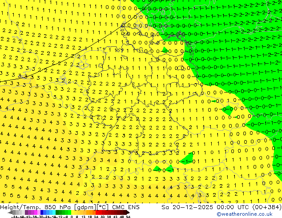Pick the red legend color near 24
This screenshot has height=218, width=282.
[x=97, y=212]
